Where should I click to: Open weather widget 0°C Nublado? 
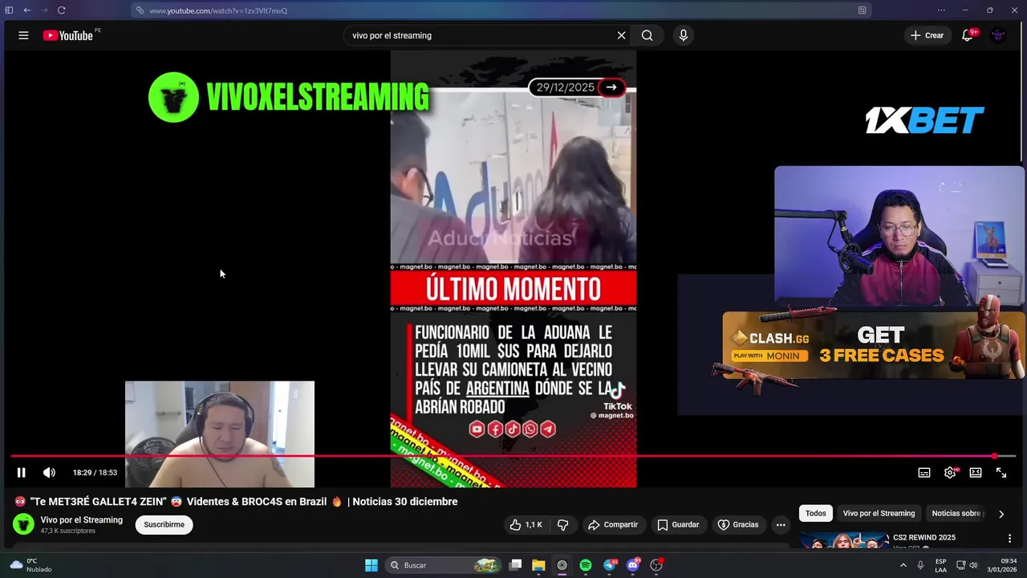tap(31, 565)
